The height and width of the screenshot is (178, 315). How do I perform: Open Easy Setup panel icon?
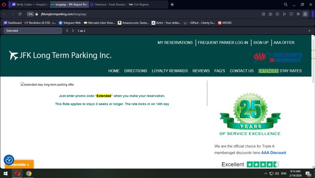[x=298, y=14]
